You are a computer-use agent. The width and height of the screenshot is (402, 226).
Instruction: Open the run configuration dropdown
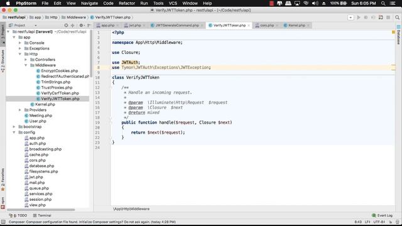pyautogui.click(x=350, y=18)
